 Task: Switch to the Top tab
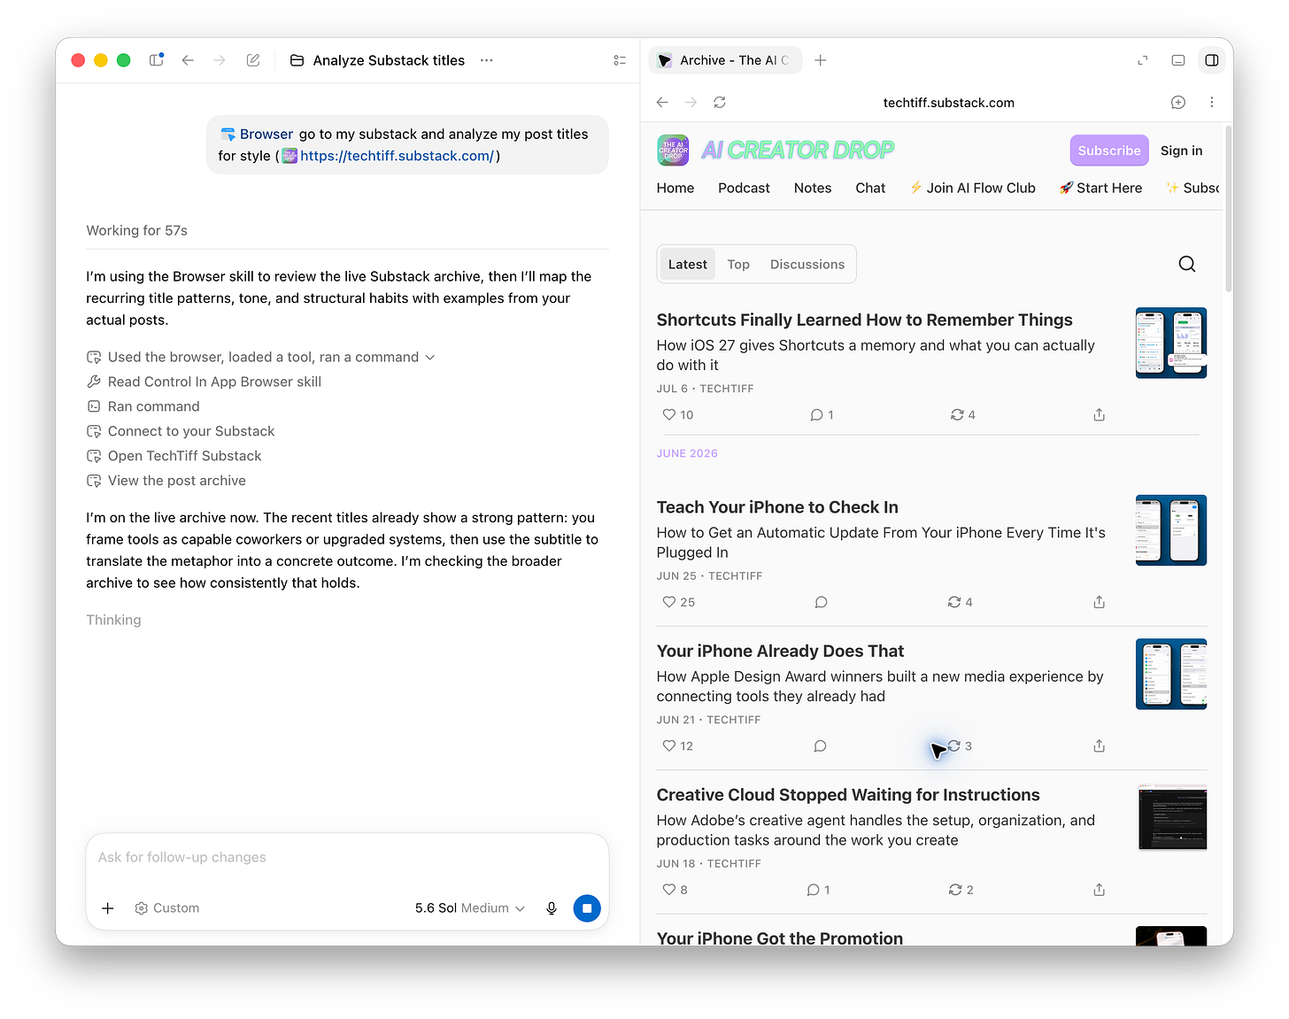(x=738, y=264)
